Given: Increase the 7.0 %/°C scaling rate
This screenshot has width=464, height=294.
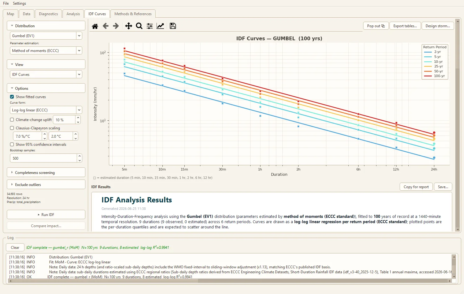Looking at the screenshot, I should point(45,134).
